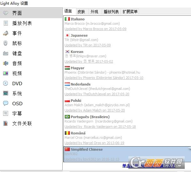
Task: Open the 外观 appearance tab
Action: coord(95,12)
